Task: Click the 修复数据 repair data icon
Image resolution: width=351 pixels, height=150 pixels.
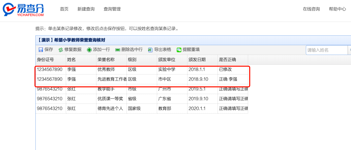Action: tap(61, 50)
